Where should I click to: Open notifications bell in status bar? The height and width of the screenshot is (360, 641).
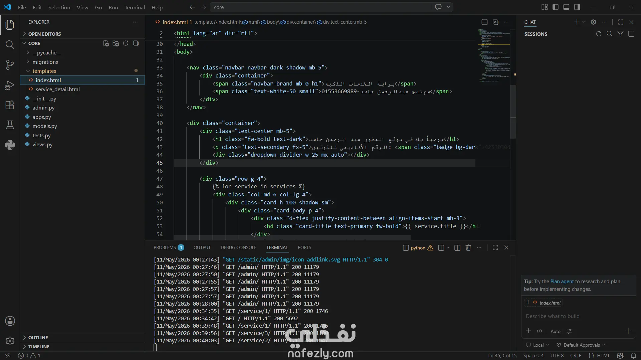pyautogui.click(x=633, y=356)
